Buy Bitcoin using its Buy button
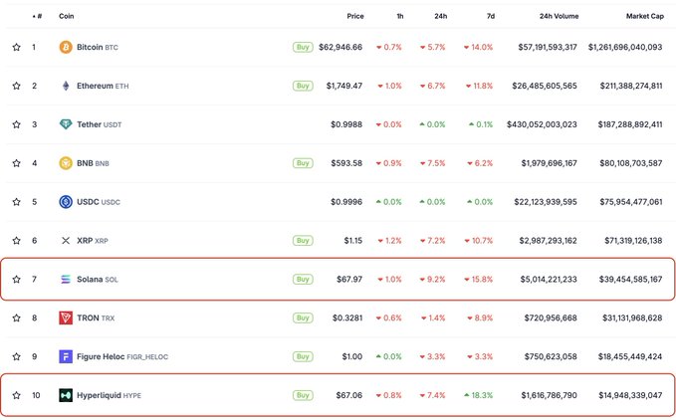Image resolution: width=676 pixels, height=420 pixels. pyautogui.click(x=303, y=47)
